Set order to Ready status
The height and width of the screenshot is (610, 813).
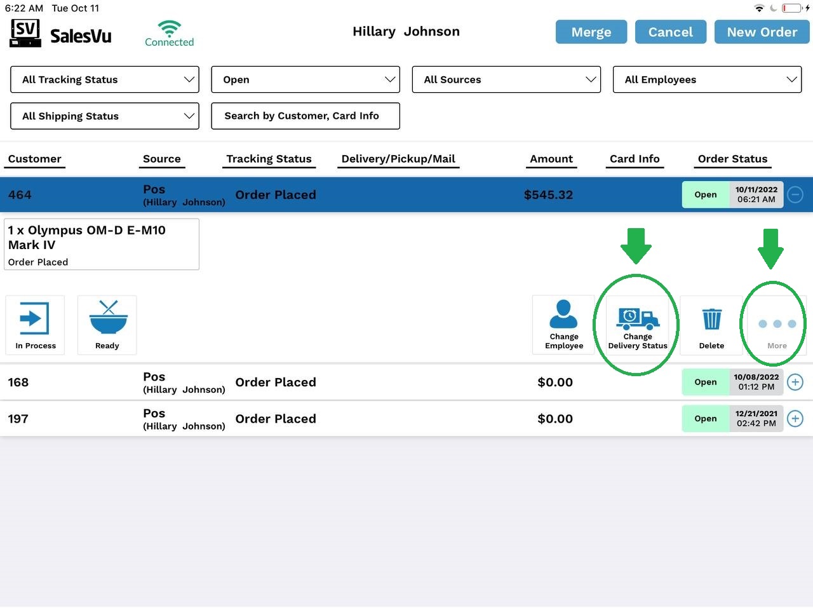[x=107, y=325]
